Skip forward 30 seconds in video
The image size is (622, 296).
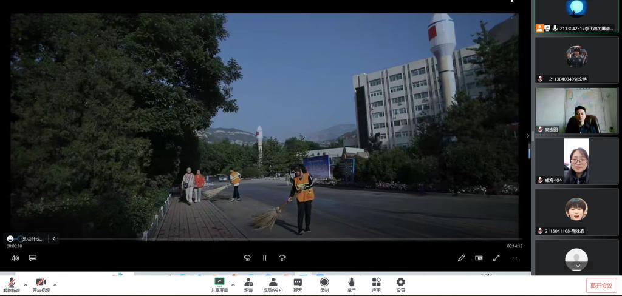point(282,258)
